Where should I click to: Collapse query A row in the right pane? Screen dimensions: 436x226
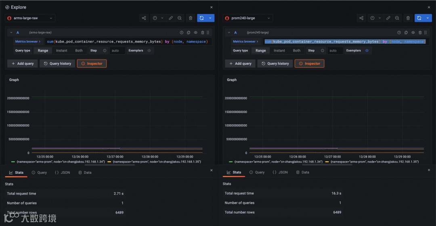[x=229, y=33]
